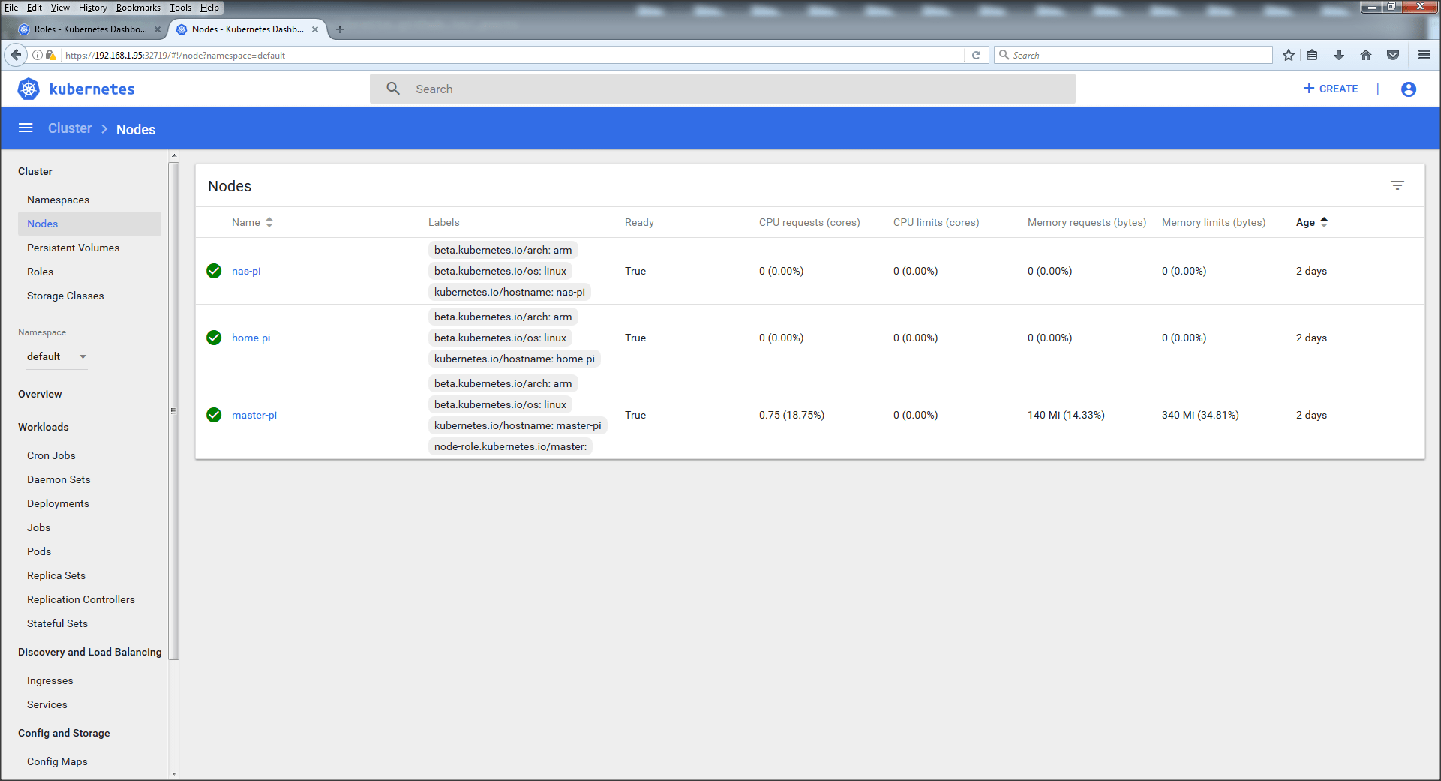Viewport: 1441px width, 781px height.
Task: Click the user account icon in the header
Action: [1408, 89]
